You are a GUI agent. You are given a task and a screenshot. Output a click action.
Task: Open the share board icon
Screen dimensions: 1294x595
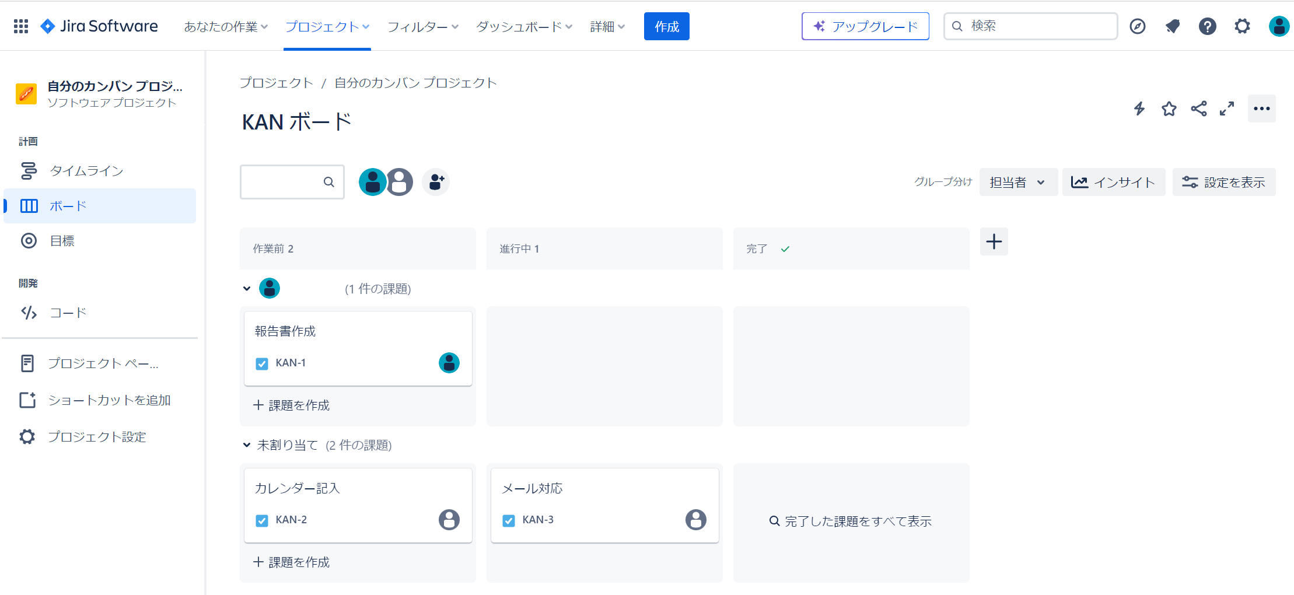coord(1199,108)
